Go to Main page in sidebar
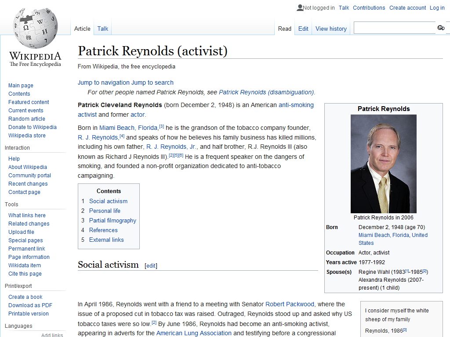This screenshot has height=337, width=450. point(21,86)
